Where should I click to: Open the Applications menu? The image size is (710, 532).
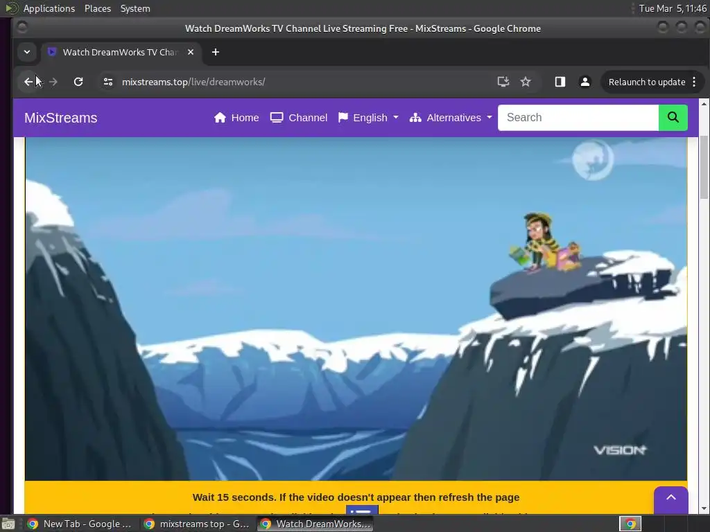[49, 8]
